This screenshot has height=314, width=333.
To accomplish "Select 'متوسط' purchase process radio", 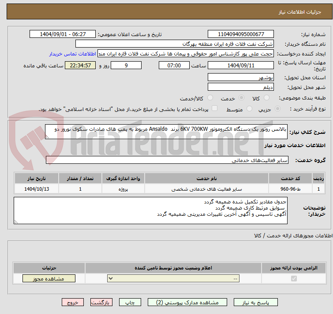I will pyautogui.click(x=250, y=109).
